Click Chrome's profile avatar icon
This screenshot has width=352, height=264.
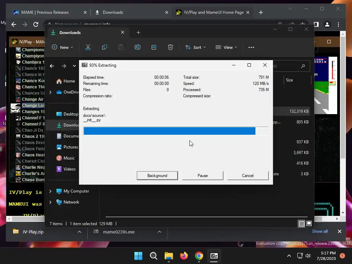(327, 24)
